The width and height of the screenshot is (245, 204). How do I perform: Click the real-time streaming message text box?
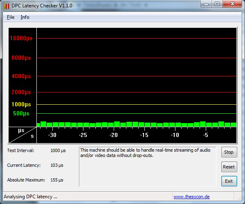tap(148, 167)
